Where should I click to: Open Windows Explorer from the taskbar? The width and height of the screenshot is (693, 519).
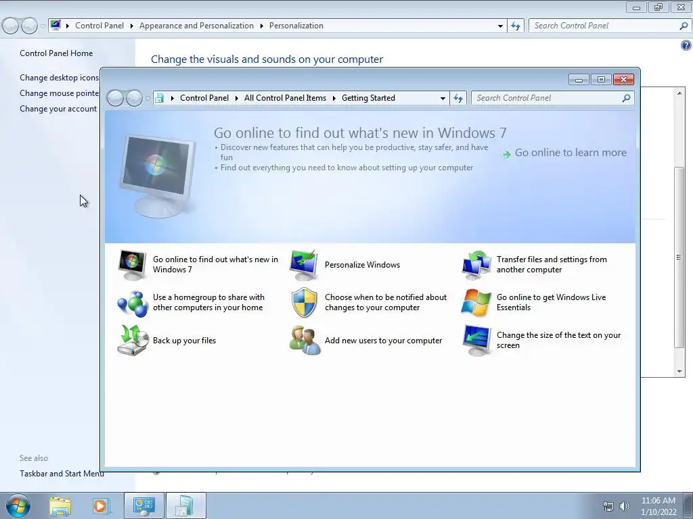point(60,505)
